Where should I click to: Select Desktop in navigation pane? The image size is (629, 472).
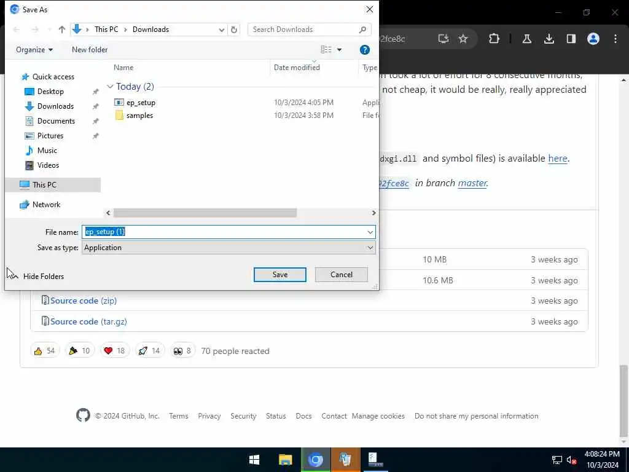pyautogui.click(x=50, y=92)
